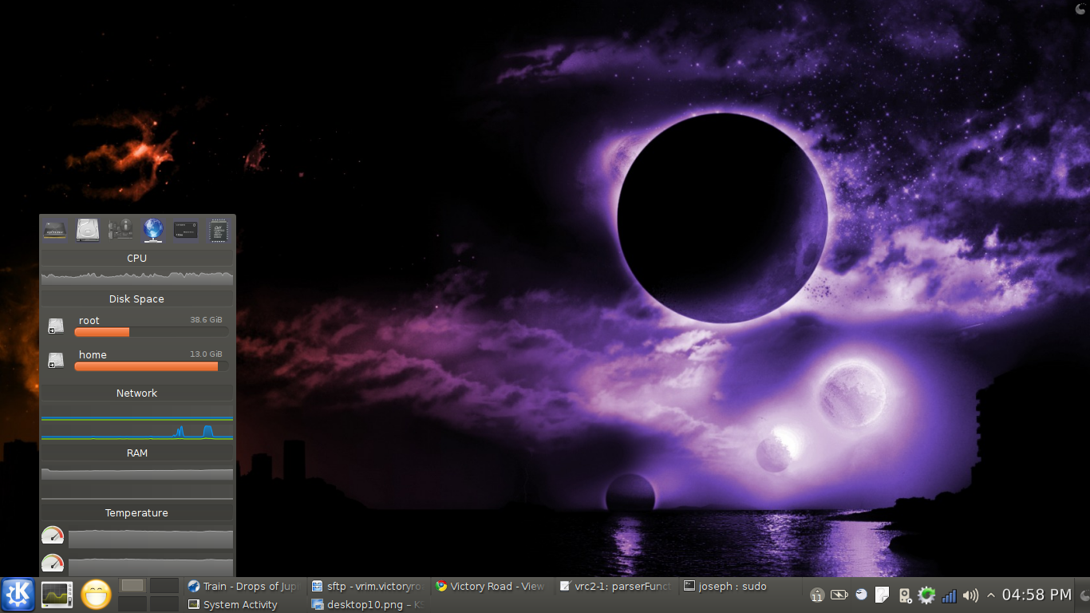Screen dimensions: 1090x613
Task: Toggle the hard disk monitor icon
Action: pos(88,231)
